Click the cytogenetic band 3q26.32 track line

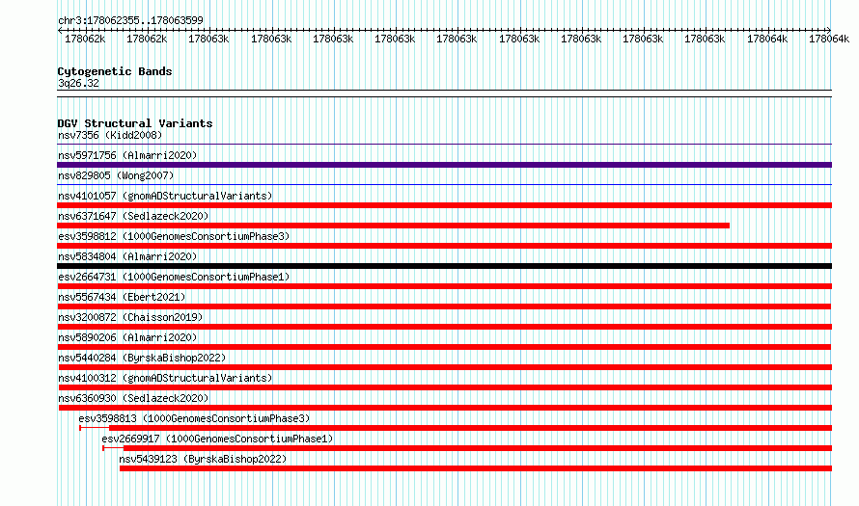[444, 93]
